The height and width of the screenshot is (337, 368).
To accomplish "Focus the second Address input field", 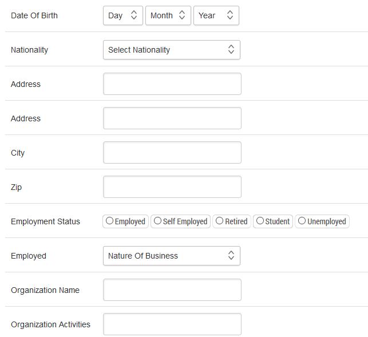I will pyautogui.click(x=172, y=118).
